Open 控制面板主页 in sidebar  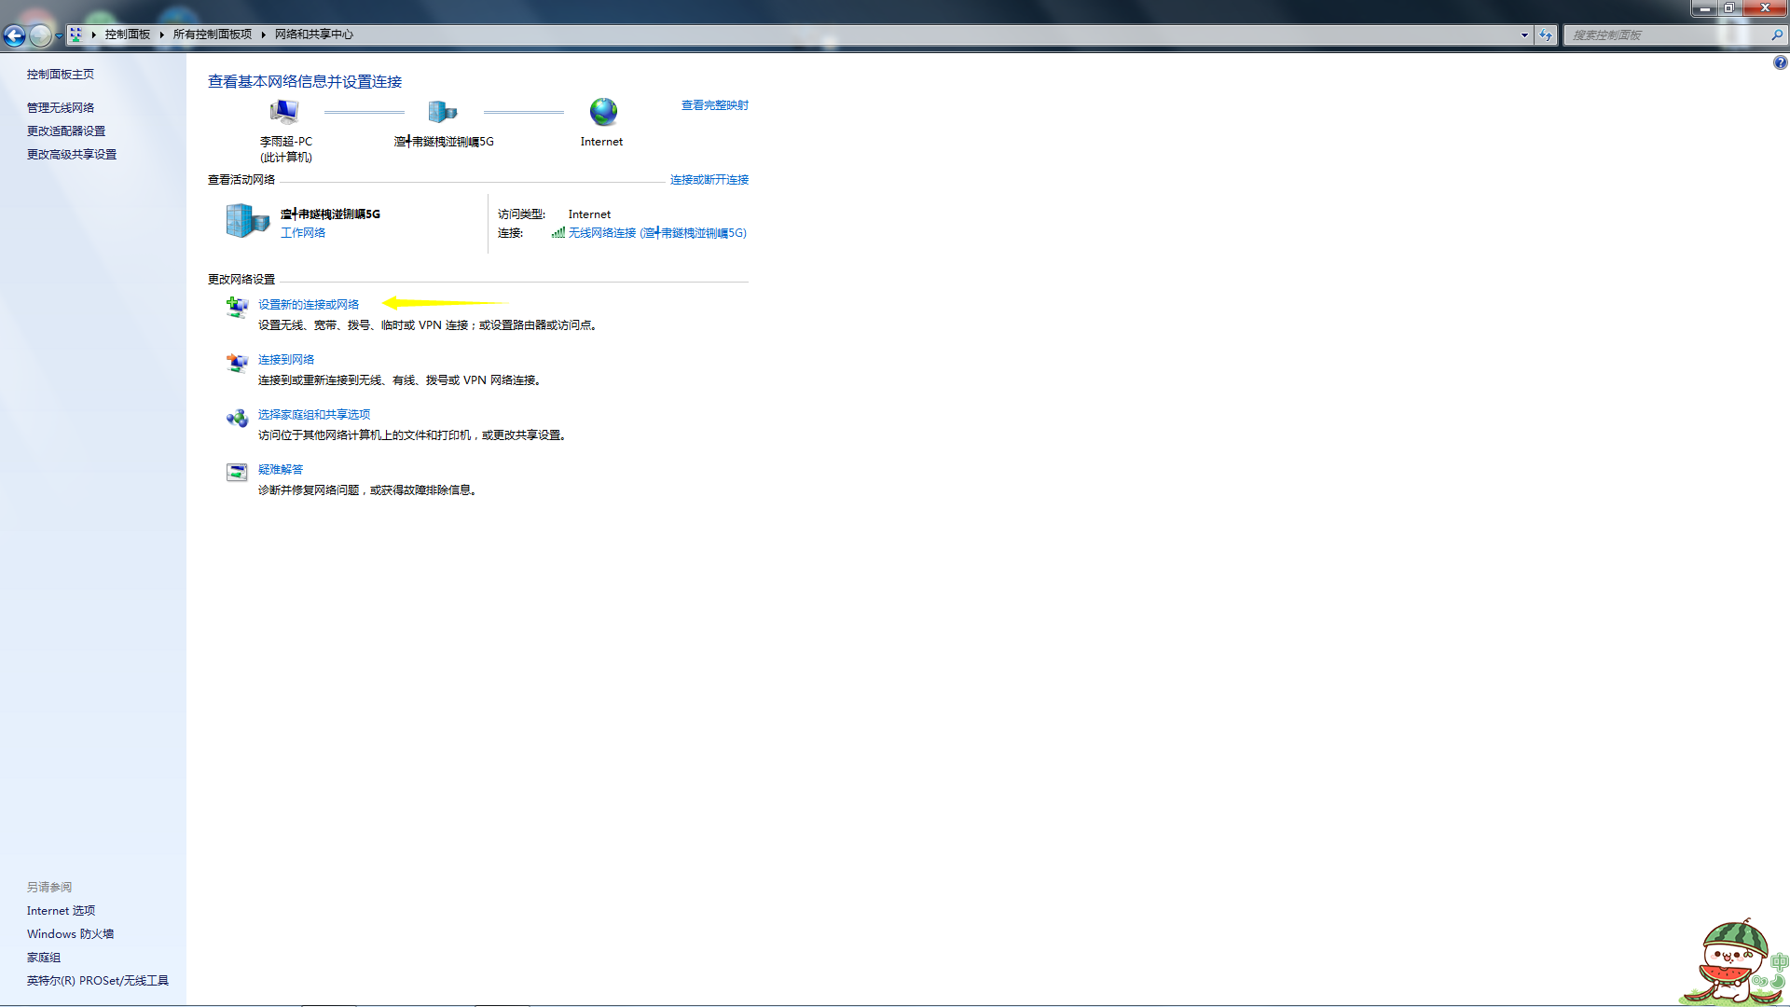[61, 75]
